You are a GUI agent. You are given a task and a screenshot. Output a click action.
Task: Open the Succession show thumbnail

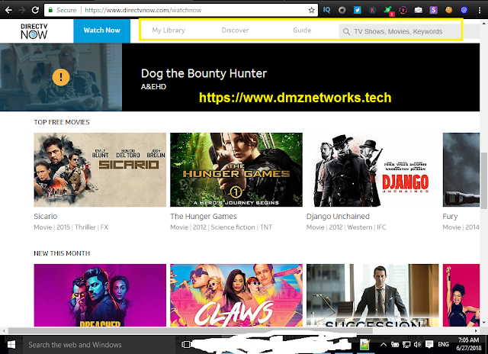click(373, 295)
